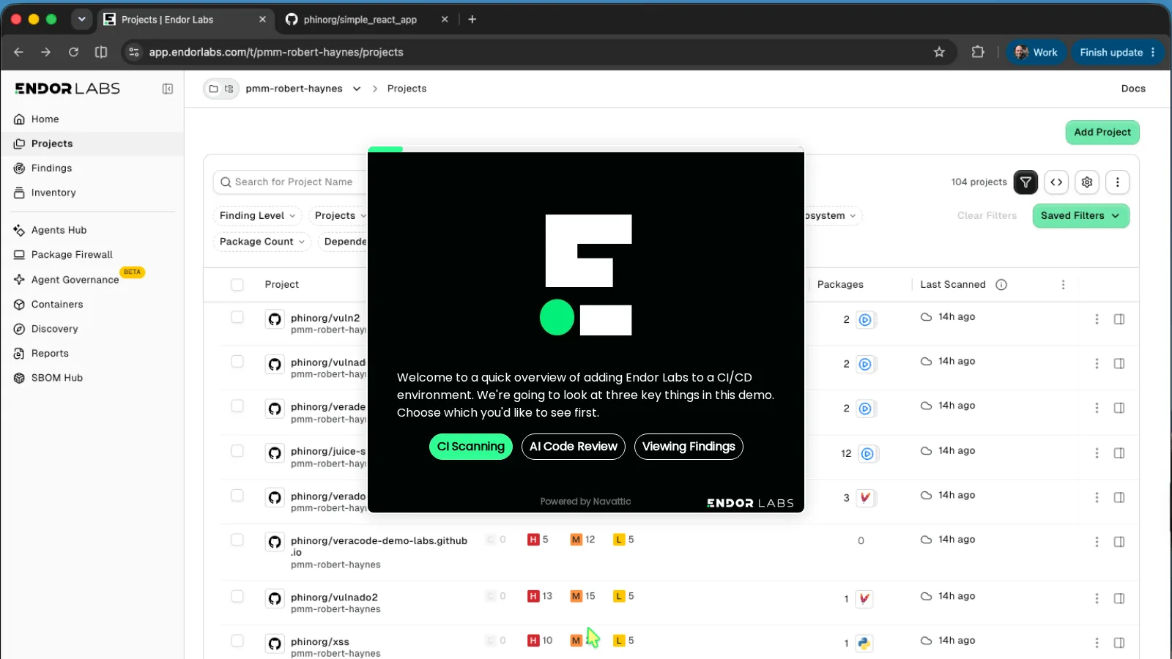Click the GitHub icon for phinorg/vulnado2
Screen dimensions: 1172x659
click(x=275, y=599)
